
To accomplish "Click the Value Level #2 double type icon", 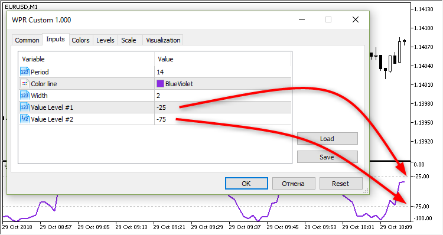I will (25, 119).
